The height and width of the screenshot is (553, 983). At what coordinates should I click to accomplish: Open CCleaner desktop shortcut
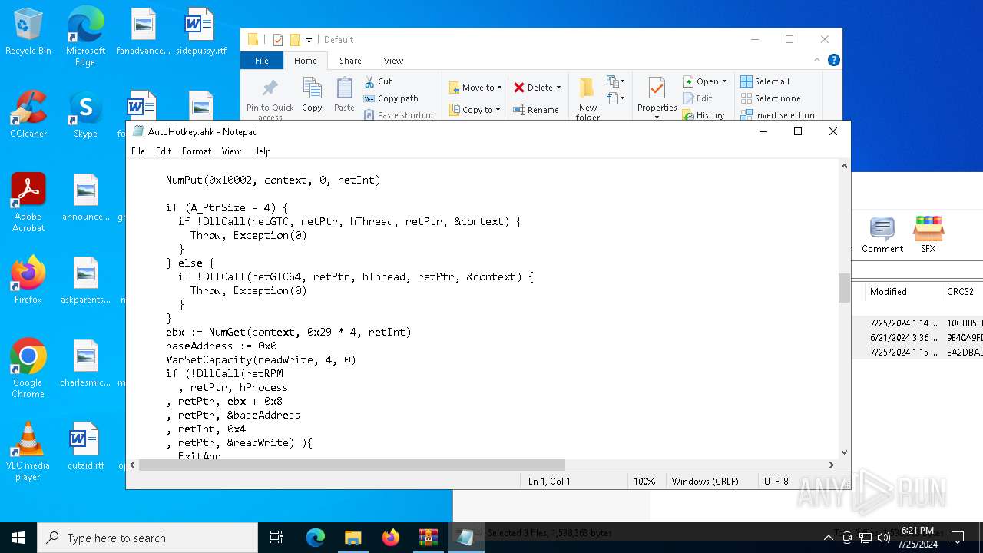tap(28, 114)
